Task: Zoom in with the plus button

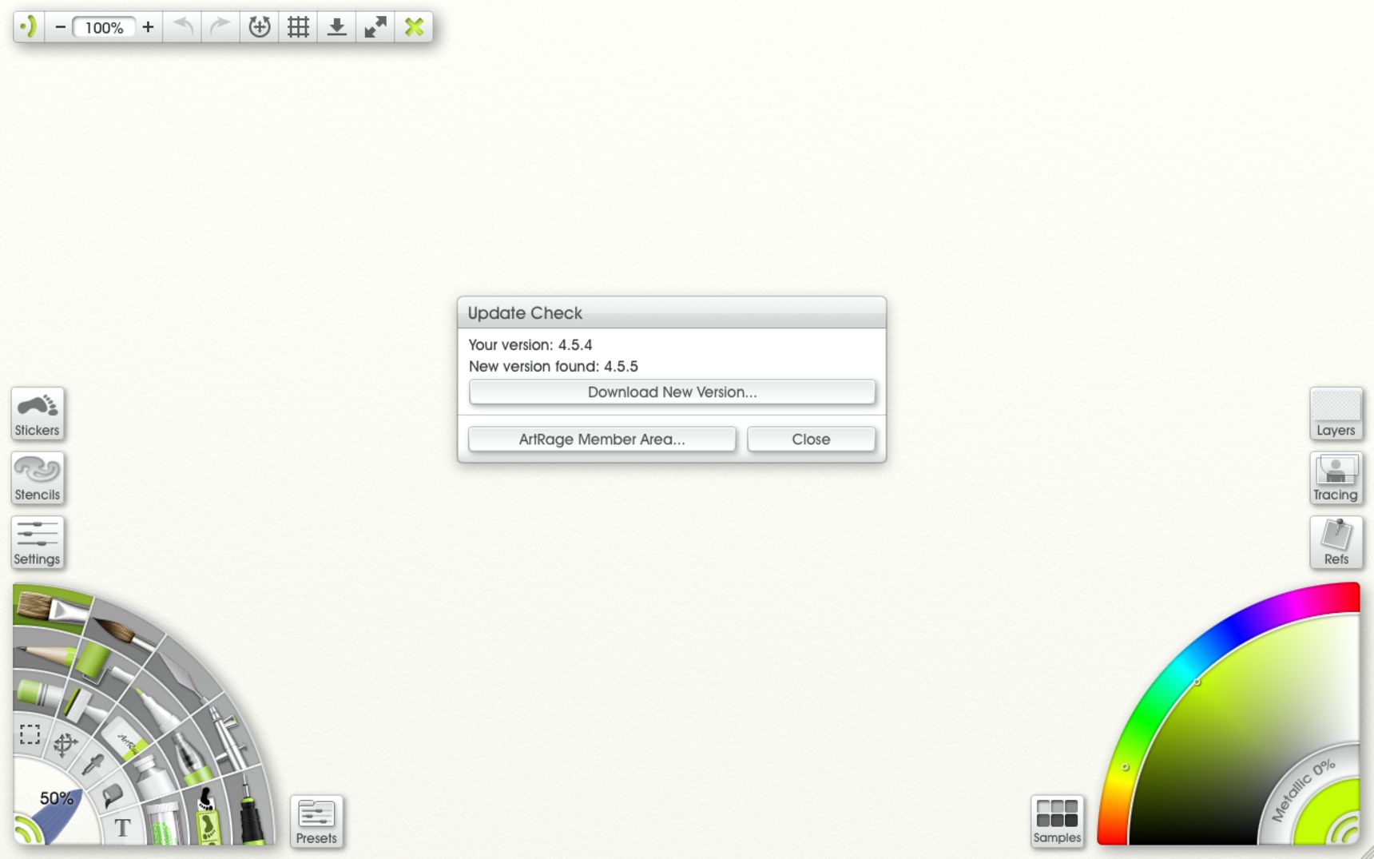Action: (148, 27)
